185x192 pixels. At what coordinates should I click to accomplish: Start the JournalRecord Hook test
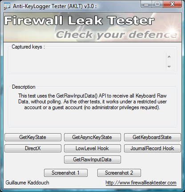point(152,148)
